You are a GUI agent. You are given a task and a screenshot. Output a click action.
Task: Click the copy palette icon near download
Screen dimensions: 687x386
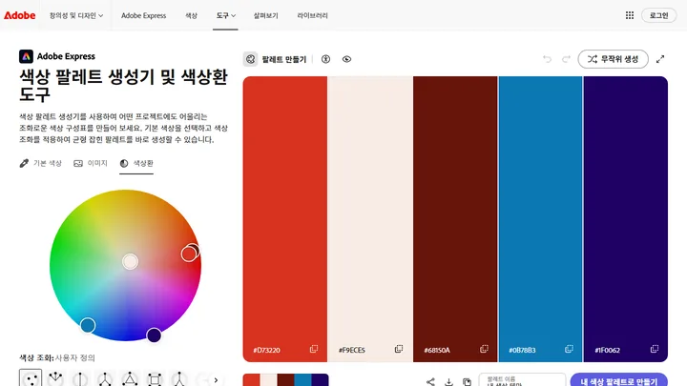[x=467, y=381]
